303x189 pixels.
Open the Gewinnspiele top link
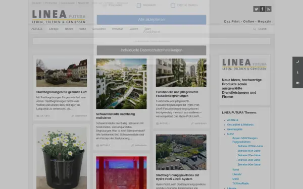[68, 3]
